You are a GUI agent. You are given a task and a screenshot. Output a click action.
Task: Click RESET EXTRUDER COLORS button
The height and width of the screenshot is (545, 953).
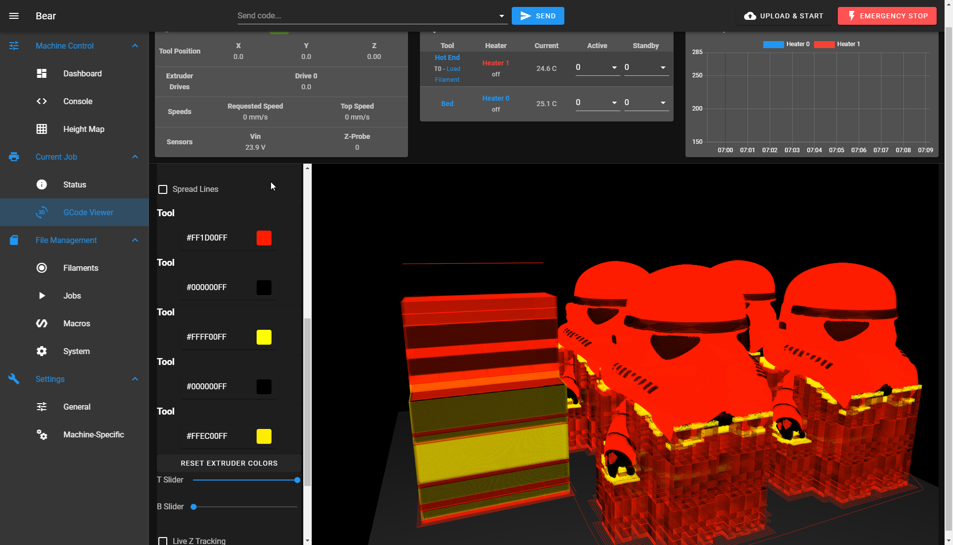[x=229, y=463]
